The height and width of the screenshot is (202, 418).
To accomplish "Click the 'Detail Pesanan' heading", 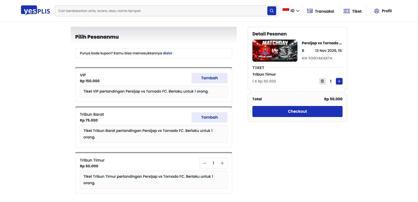I will (270, 34).
